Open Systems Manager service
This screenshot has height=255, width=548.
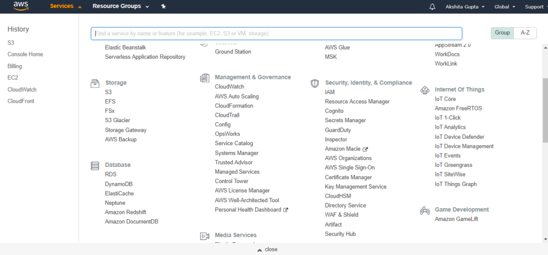[237, 153]
